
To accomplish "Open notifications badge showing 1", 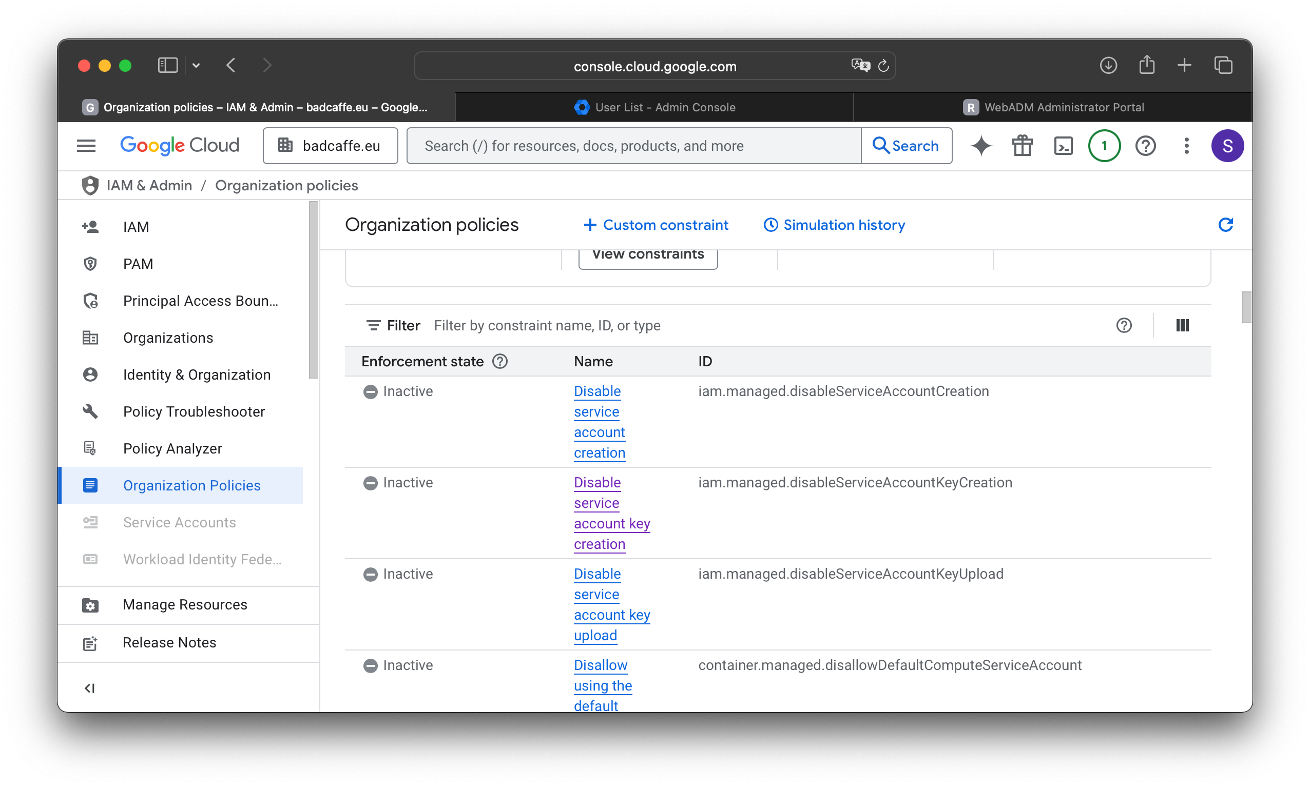I will (1104, 146).
